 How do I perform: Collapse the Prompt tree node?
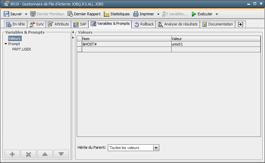(6, 44)
